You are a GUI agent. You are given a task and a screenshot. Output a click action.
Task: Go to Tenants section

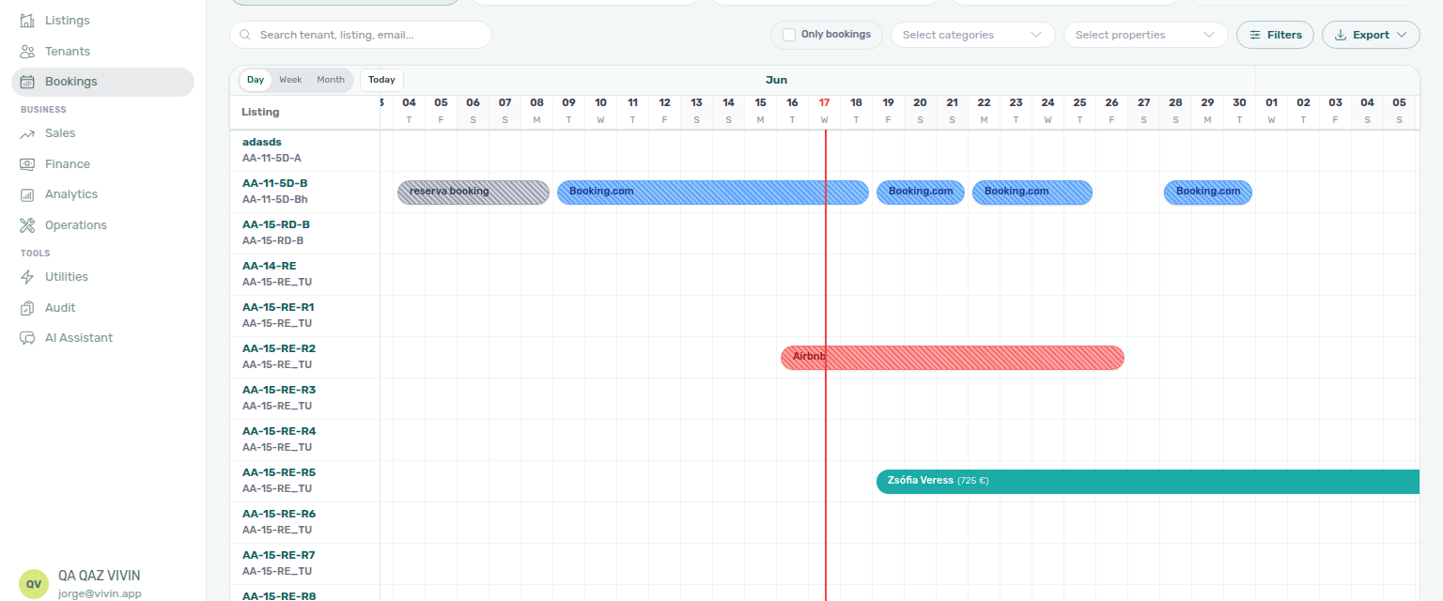click(102, 51)
